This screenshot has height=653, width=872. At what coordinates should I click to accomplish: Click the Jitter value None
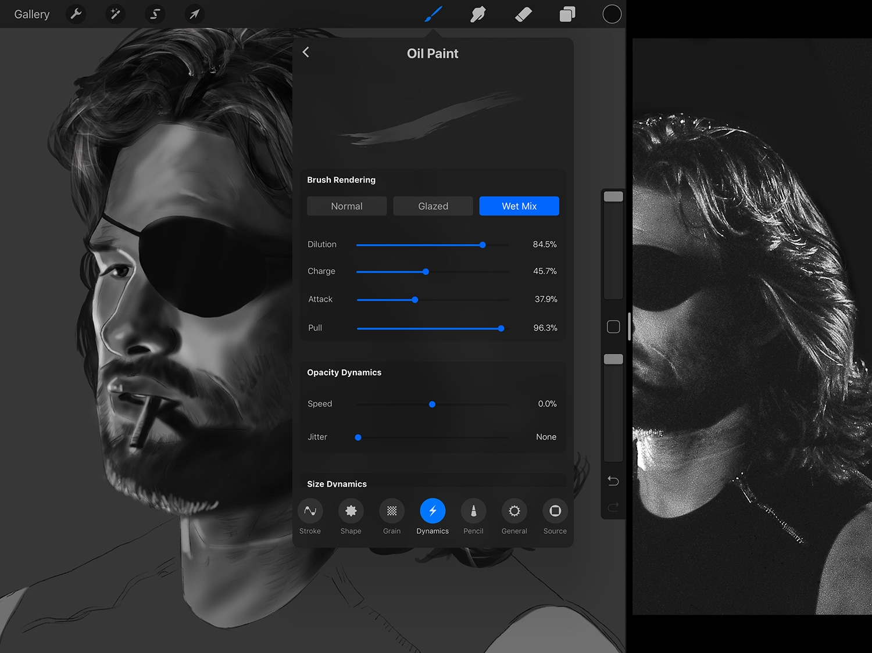tap(546, 437)
